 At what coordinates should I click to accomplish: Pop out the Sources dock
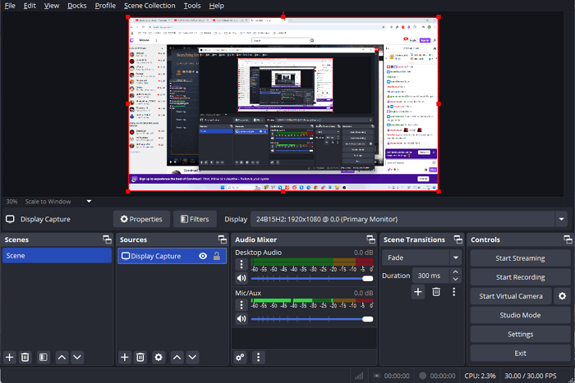(223, 239)
